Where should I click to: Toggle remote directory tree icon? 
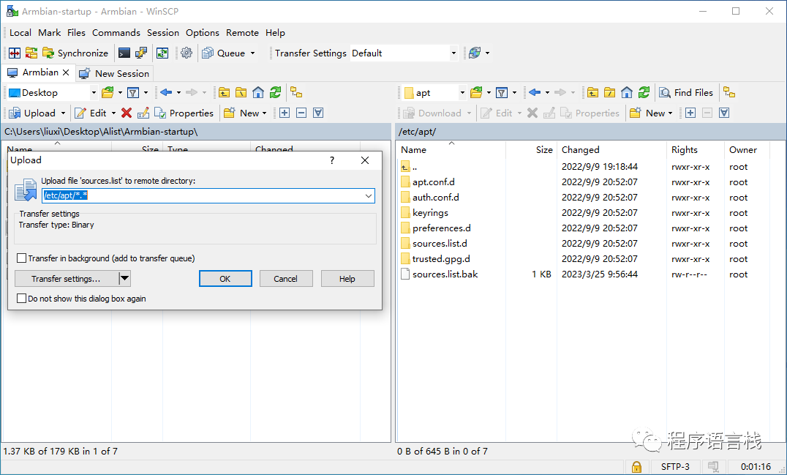[728, 92]
